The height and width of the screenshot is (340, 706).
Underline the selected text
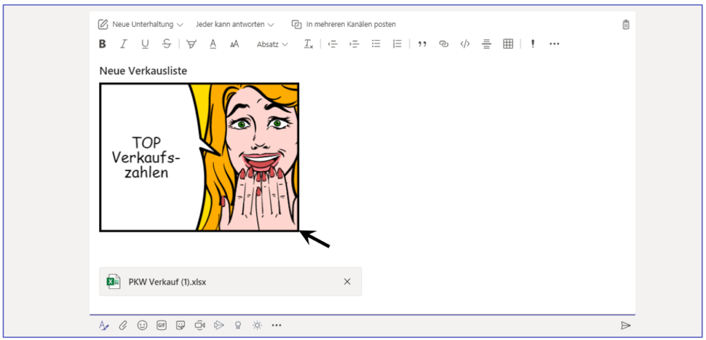(145, 43)
